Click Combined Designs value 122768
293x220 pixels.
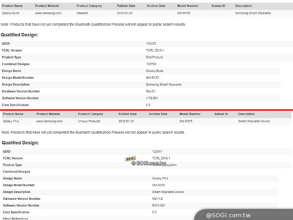[x=151, y=64]
